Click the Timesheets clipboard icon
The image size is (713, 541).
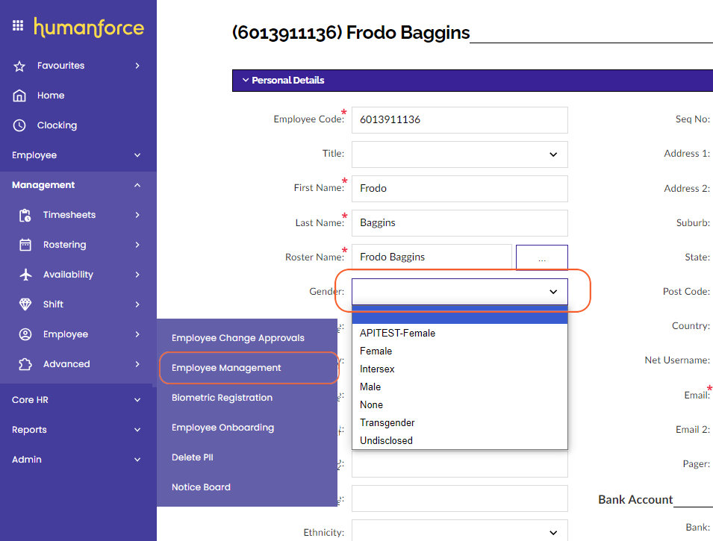click(25, 215)
